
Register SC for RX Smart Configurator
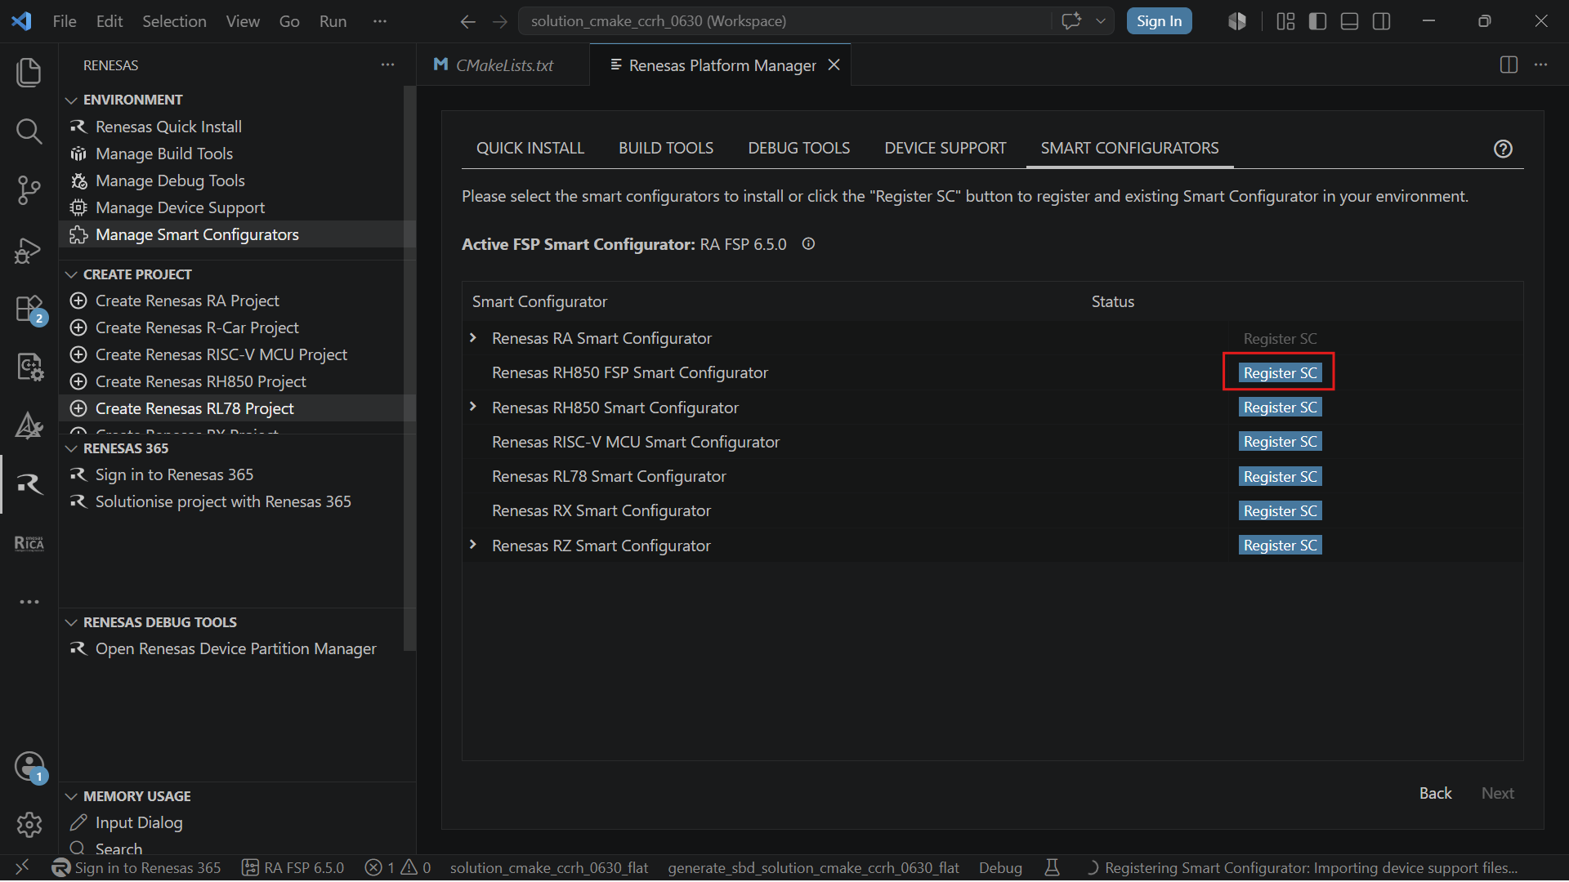click(x=1280, y=510)
